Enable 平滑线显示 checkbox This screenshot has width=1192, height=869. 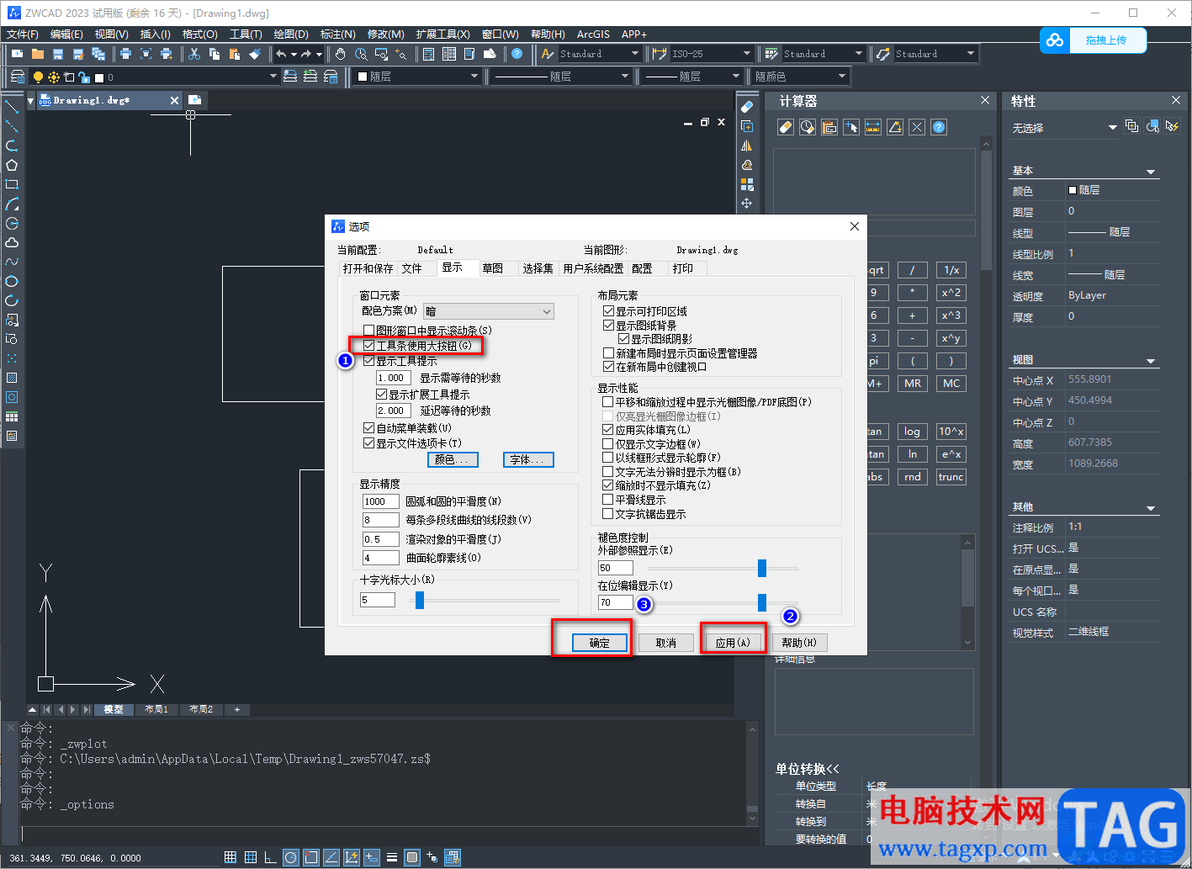click(x=608, y=500)
